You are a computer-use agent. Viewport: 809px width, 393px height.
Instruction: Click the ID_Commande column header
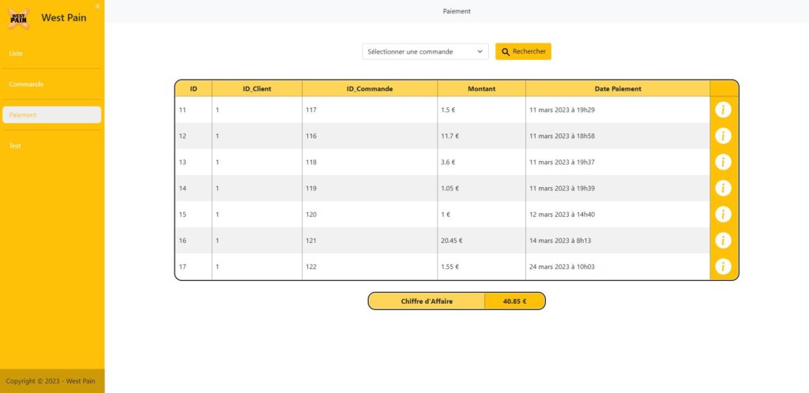tap(370, 88)
